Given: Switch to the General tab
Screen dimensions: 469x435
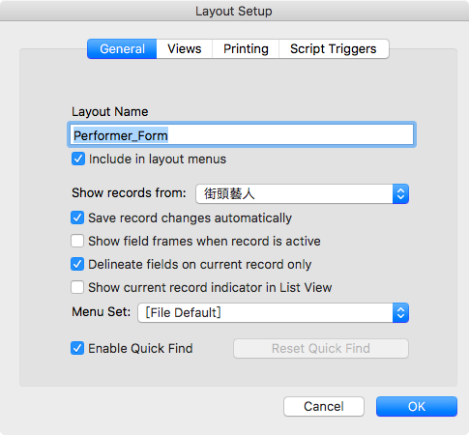Looking at the screenshot, I should [x=122, y=49].
